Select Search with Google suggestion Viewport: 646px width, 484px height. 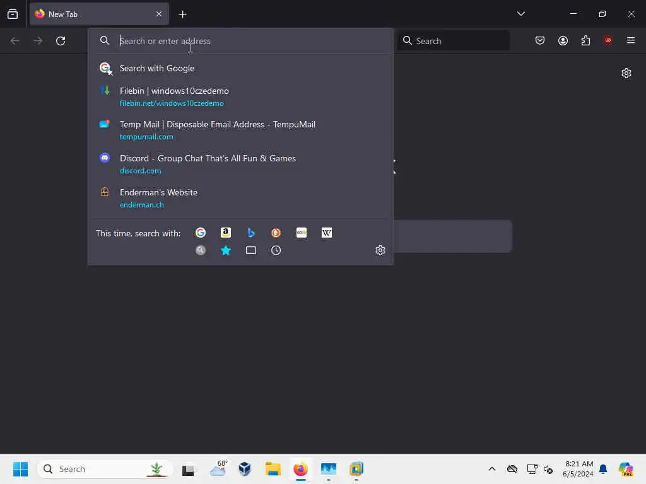pyautogui.click(x=240, y=68)
